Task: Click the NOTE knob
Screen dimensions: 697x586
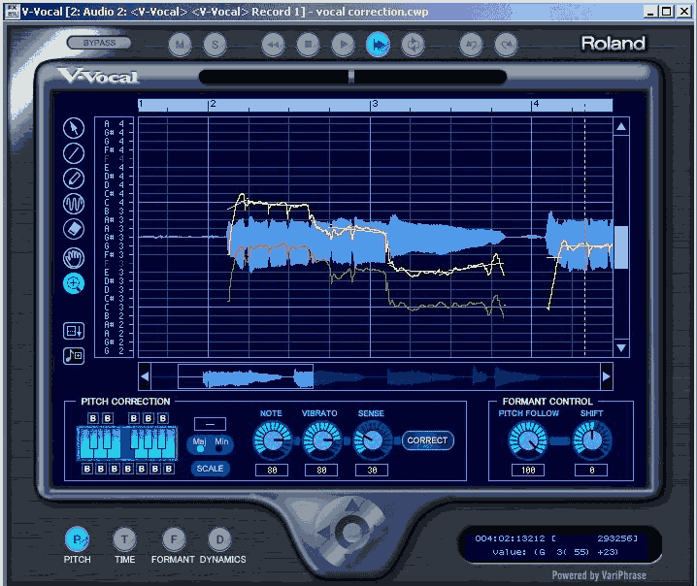Action: pos(272,440)
